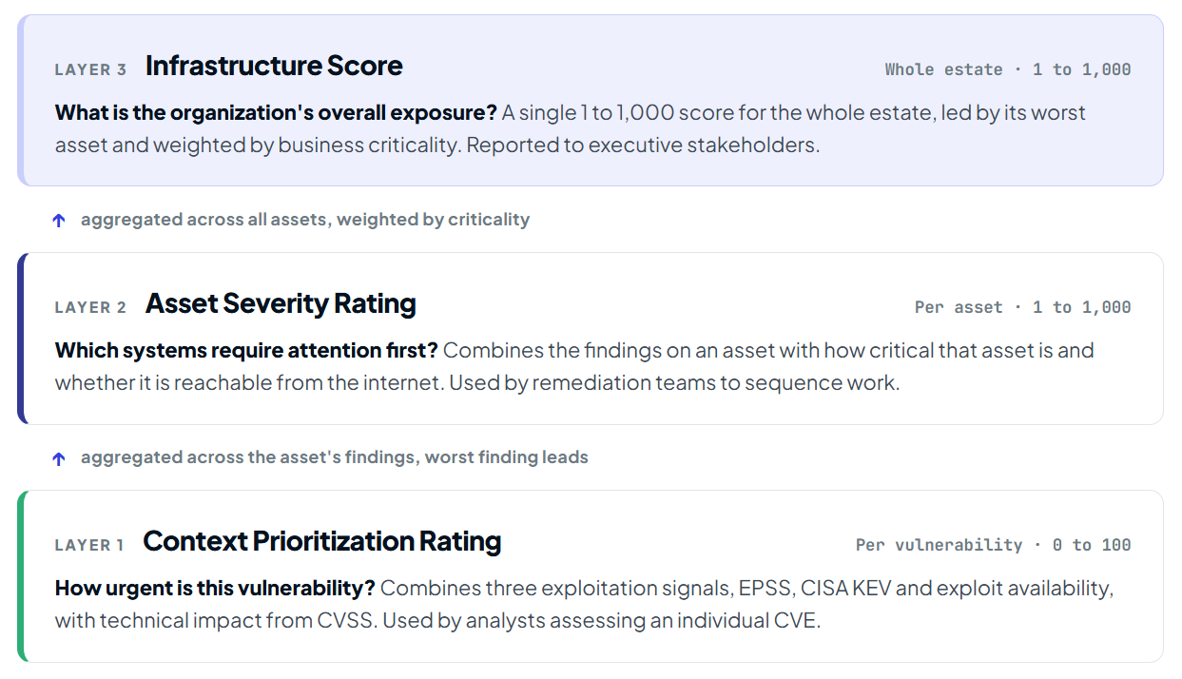Click 'Which systems require attention first?' text
The width and height of the screenshot is (1182, 679).
(x=246, y=350)
